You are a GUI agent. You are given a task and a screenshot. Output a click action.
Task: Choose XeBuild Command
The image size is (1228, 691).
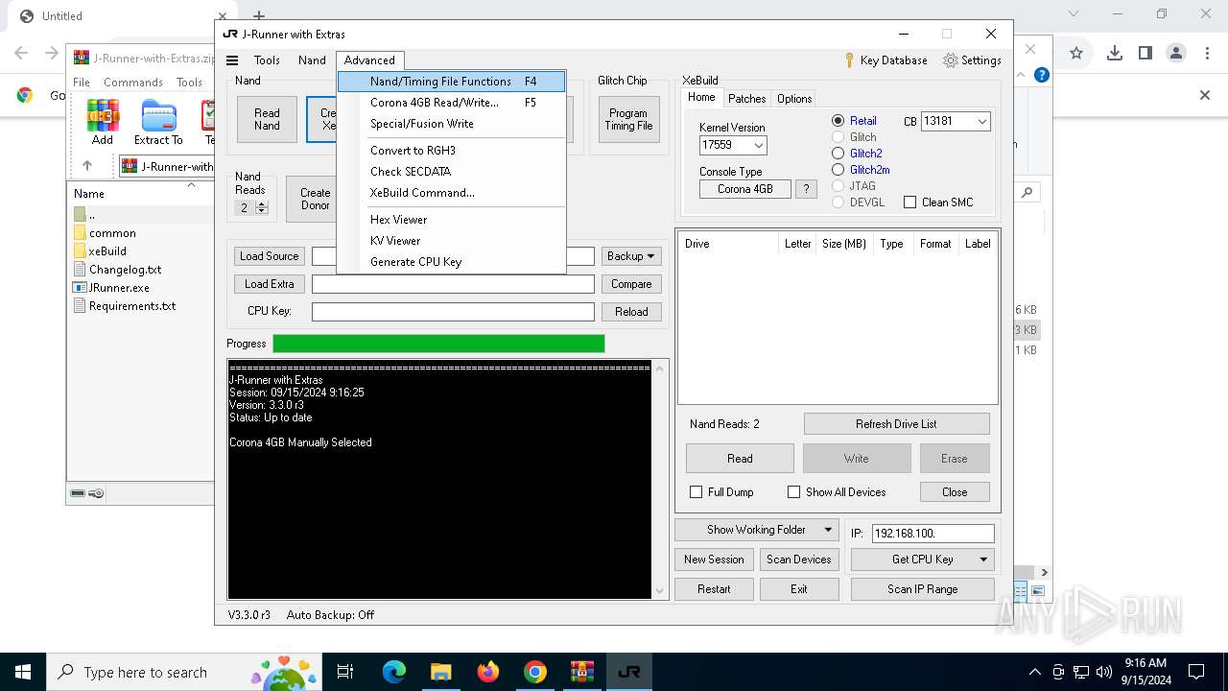pos(451,193)
